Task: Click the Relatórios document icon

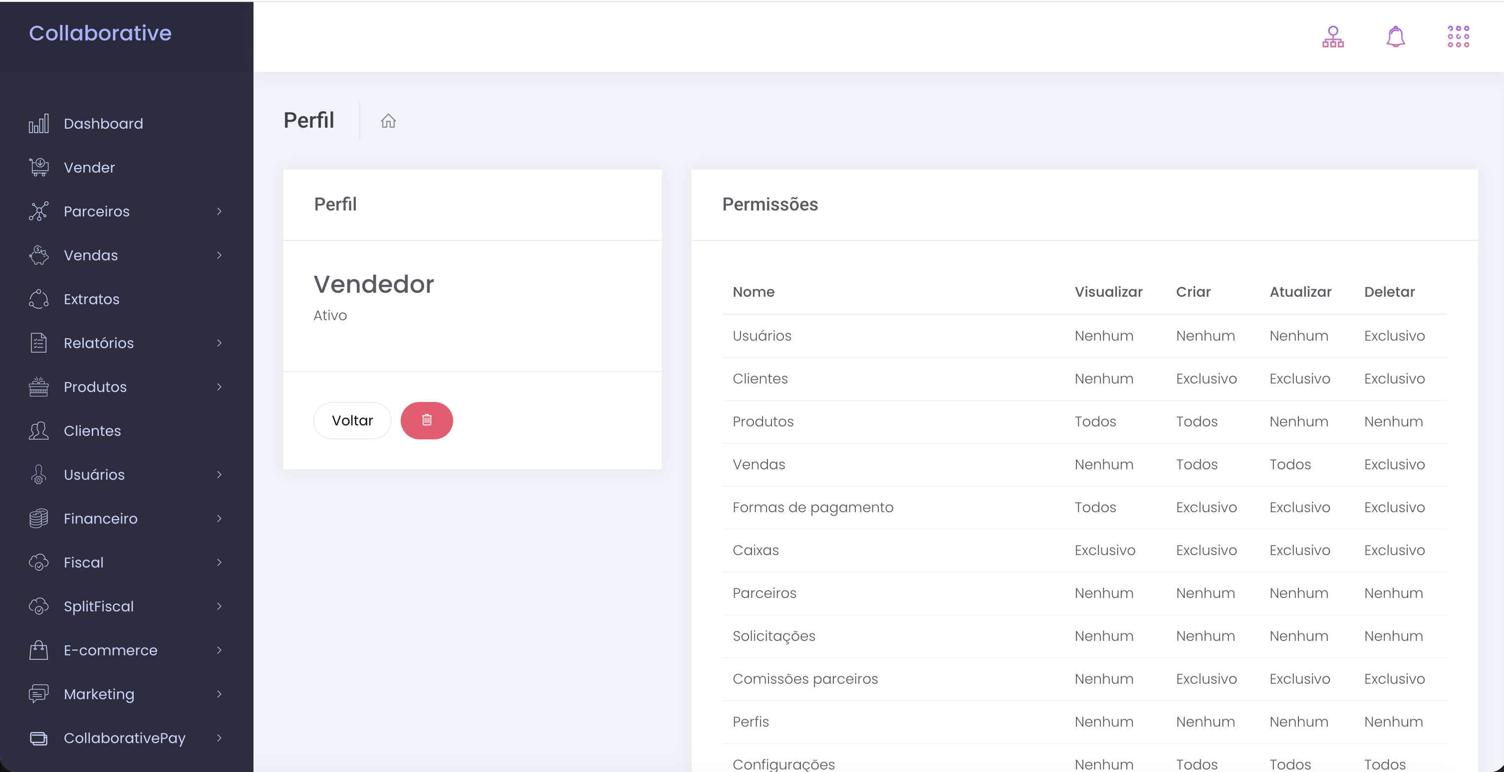Action: coord(38,343)
